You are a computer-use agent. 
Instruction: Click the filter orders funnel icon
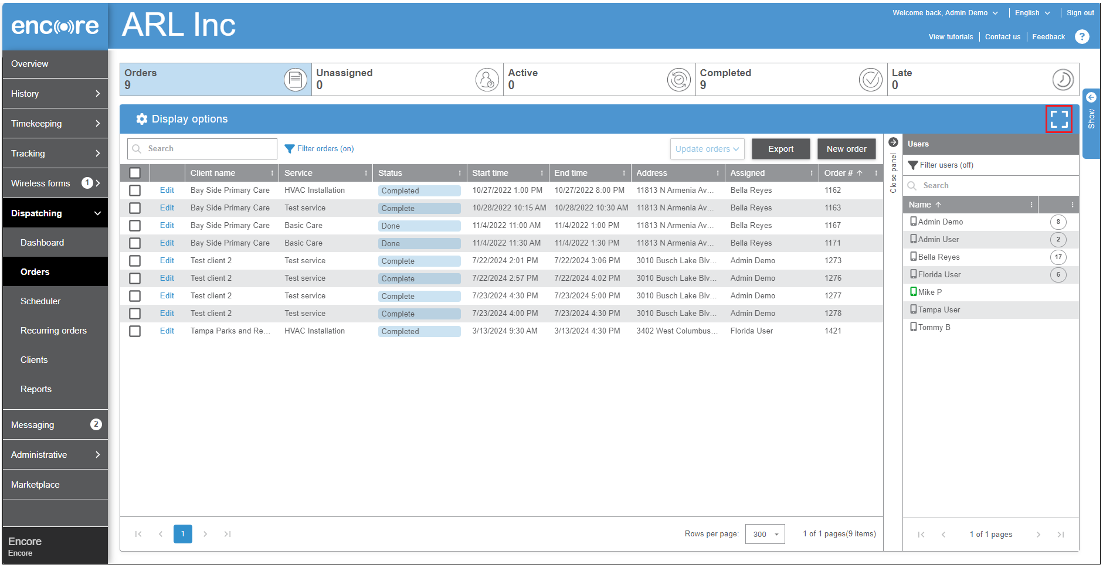point(289,149)
